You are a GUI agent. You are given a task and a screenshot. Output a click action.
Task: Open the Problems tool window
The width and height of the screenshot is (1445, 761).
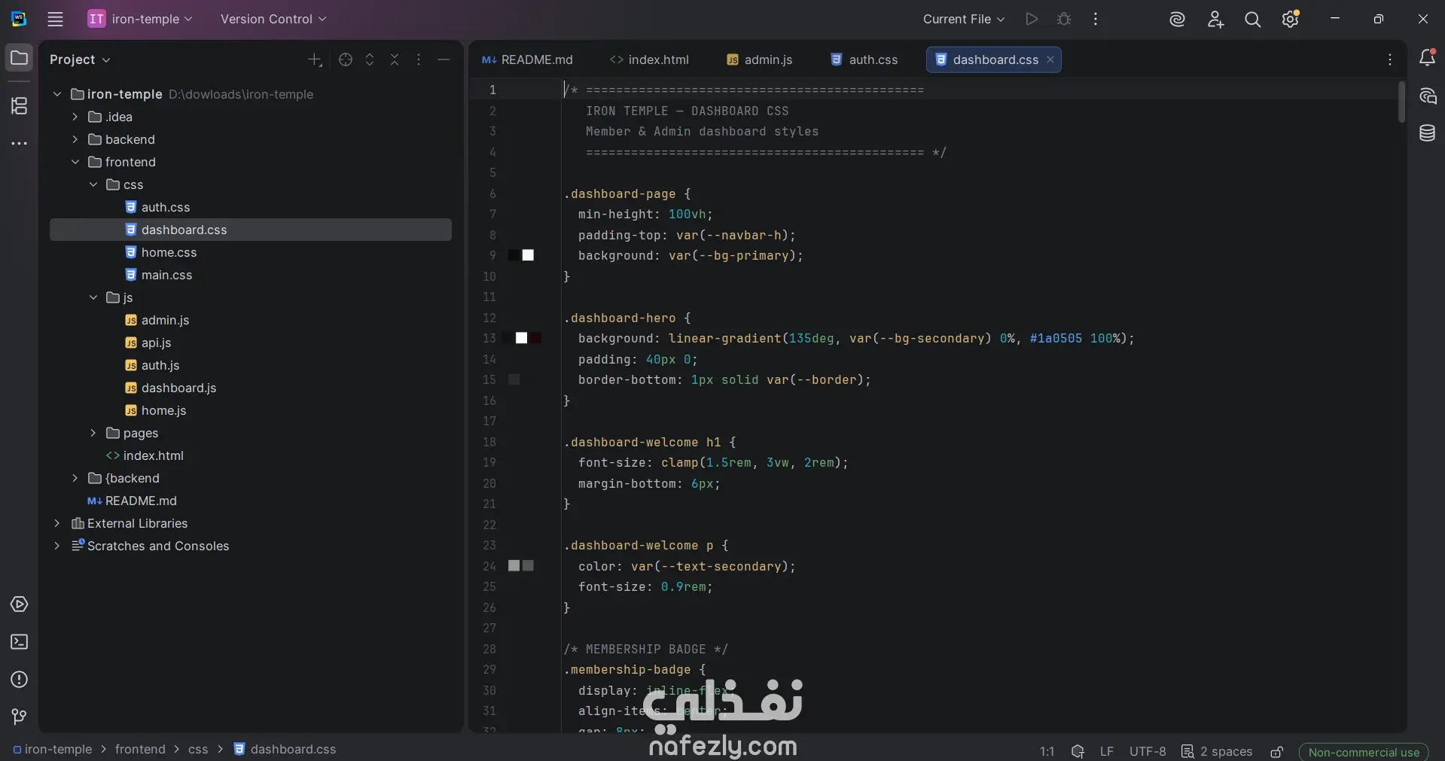pyautogui.click(x=19, y=680)
